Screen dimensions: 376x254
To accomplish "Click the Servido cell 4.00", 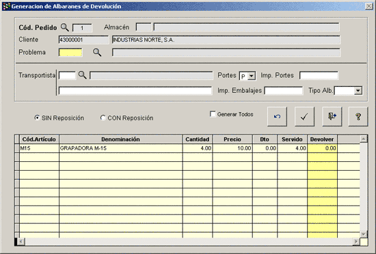I will [x=292, y=148].
